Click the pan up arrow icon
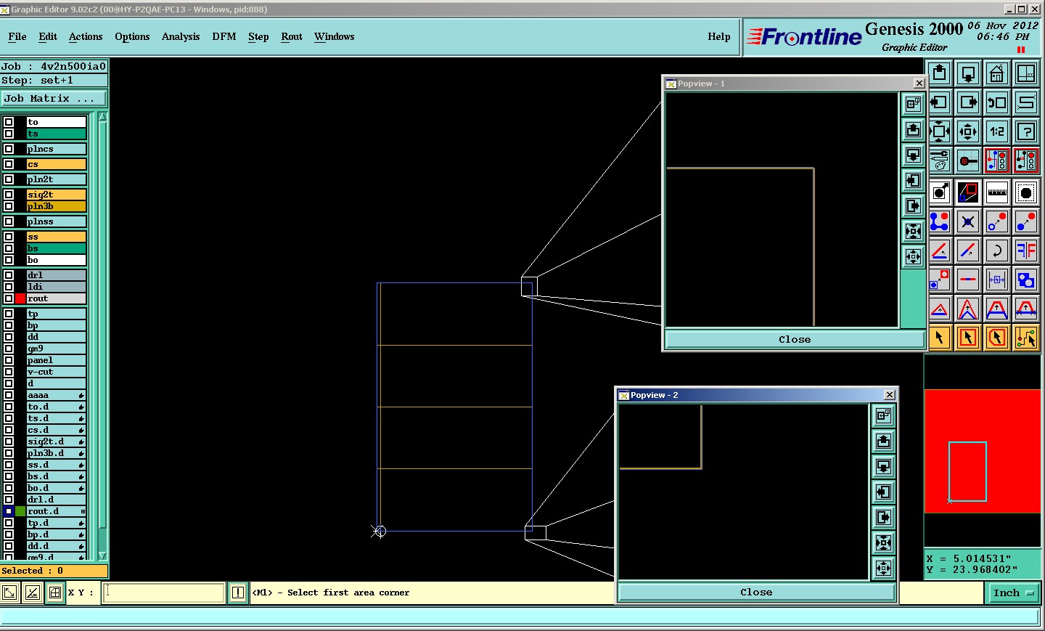 (x=940, y=73)
